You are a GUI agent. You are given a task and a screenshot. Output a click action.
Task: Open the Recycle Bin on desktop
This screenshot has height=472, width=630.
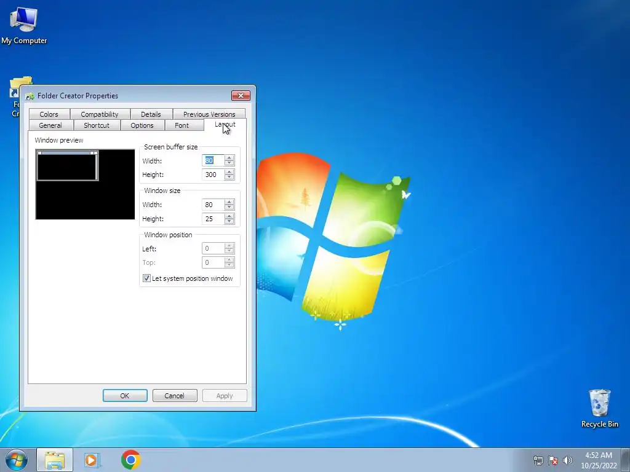[x=599, y=408]
